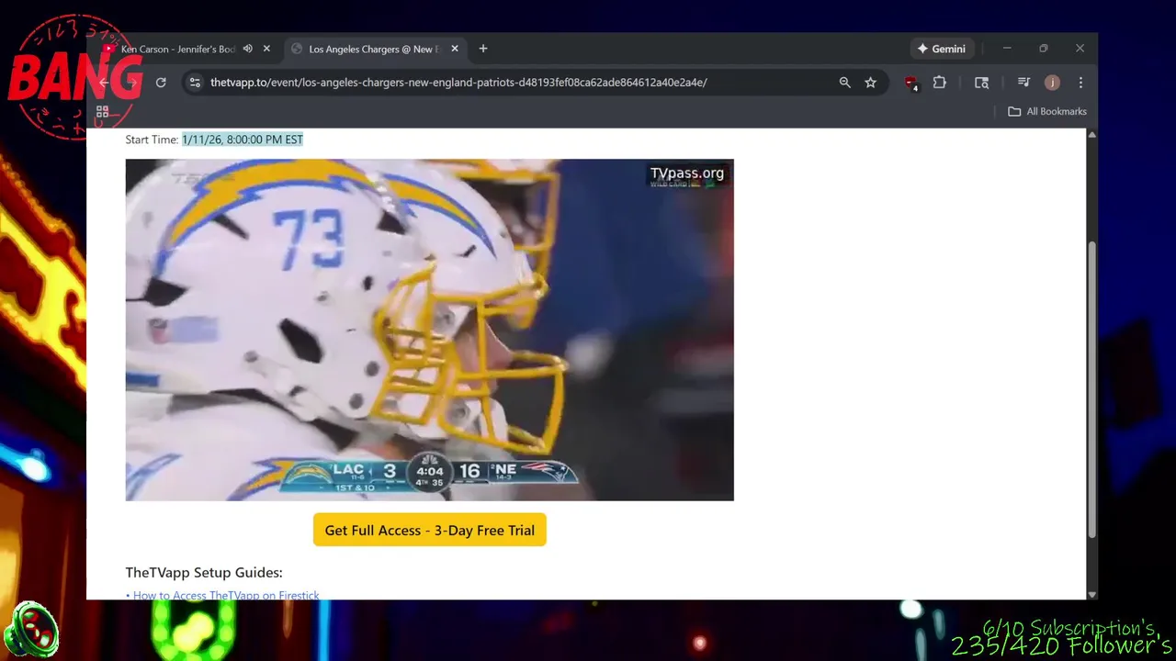
Task: Open Chrome's three-dot menu
Action: pyautogui.click(x=1080, y=83)
